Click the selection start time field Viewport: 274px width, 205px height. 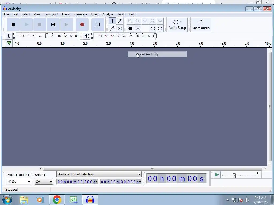point(76,182)
